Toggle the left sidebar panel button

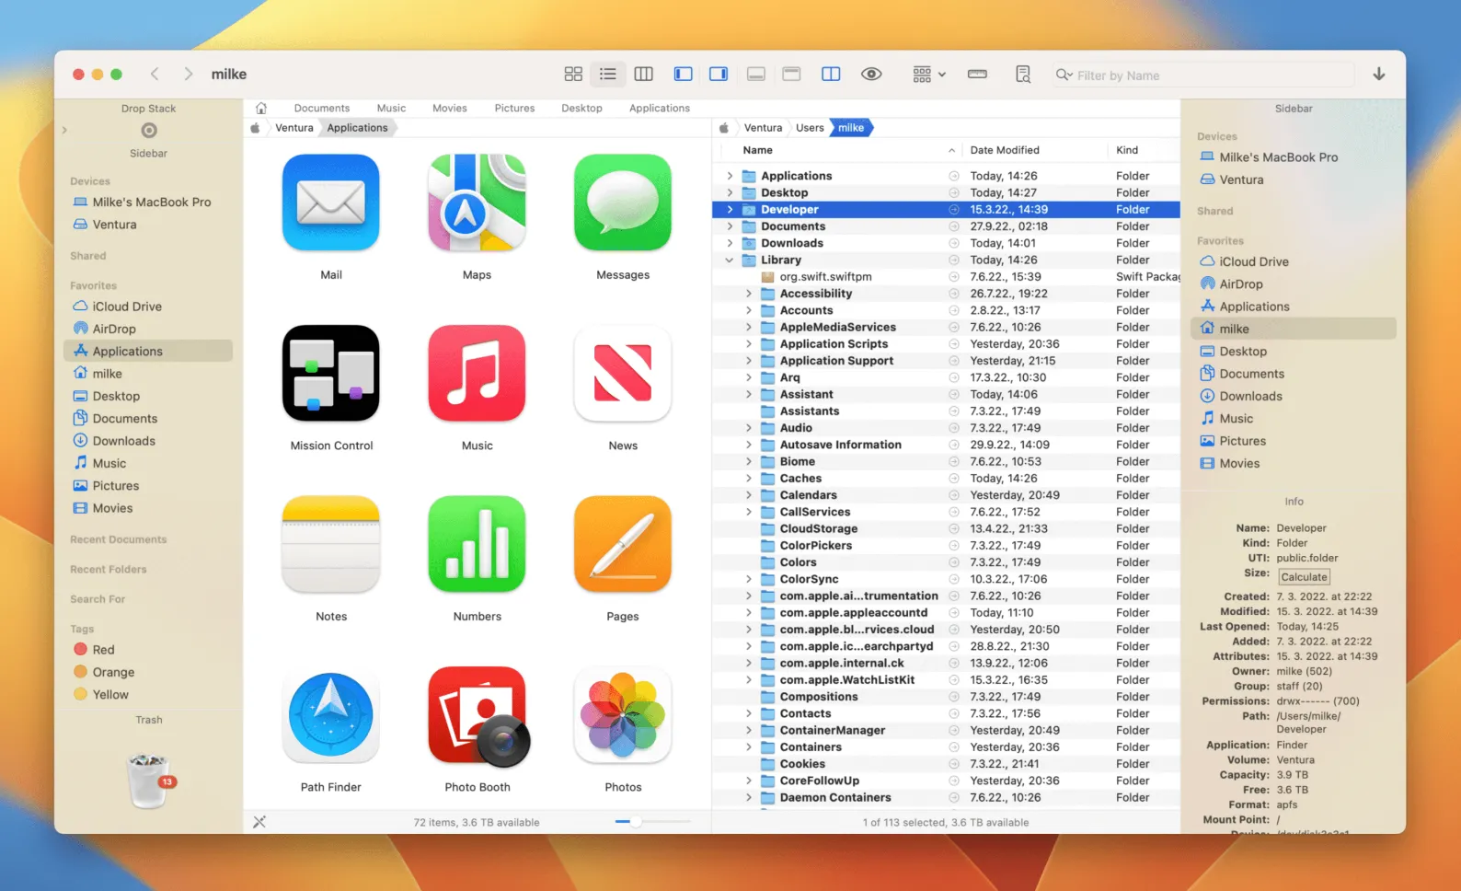[x=683, y=75]
